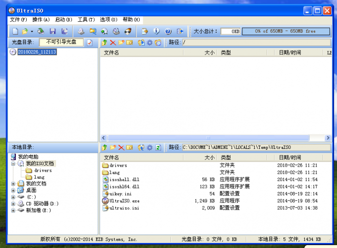
Task: Click disc pane folder-with-clock icon
Action: (158, 42)
